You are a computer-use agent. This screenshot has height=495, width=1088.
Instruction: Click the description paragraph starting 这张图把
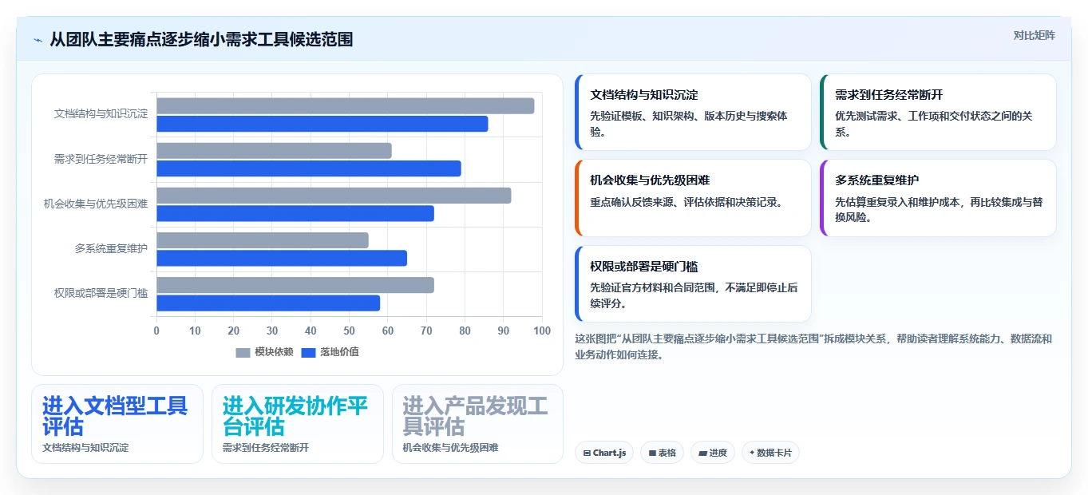[813, 346]
